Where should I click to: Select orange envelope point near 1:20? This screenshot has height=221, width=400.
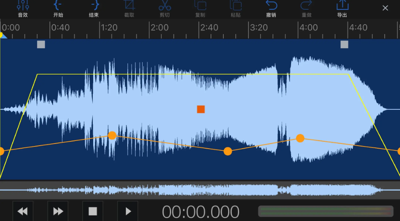click(x=112, y=135)
